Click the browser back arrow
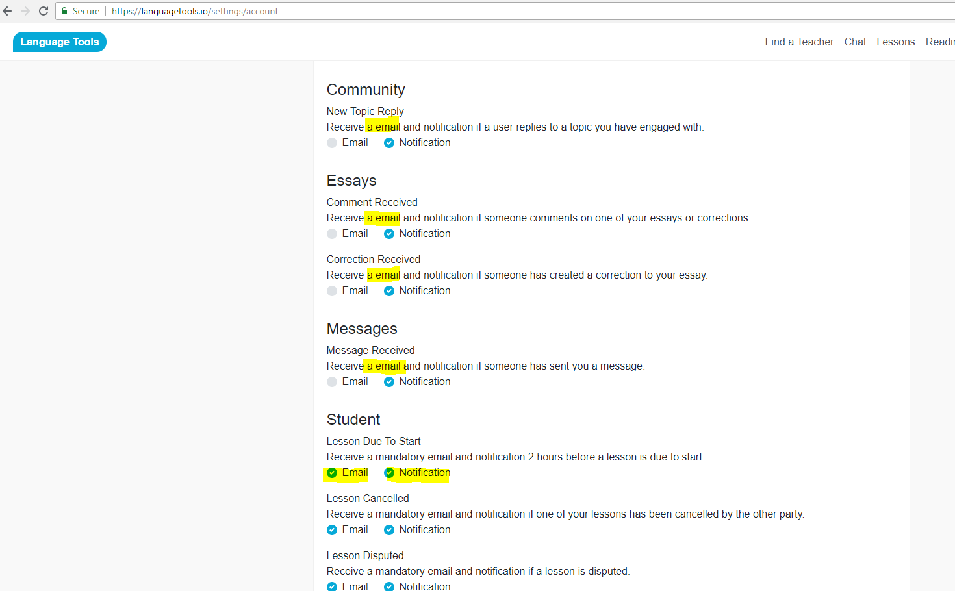 (x=8, y=11)
